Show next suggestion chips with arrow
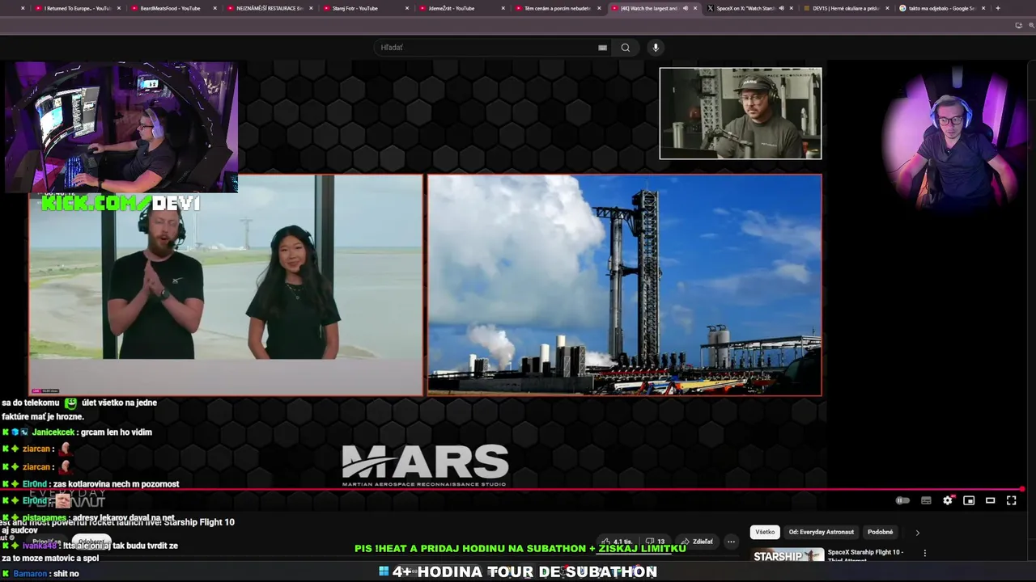The image size is (1036, 582). tap(917, 533)
